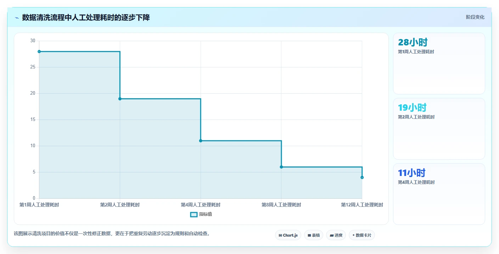Click the data point at 第8周 (6)
499x254 pixels.
pyautogui.click(x=281, y=167)
